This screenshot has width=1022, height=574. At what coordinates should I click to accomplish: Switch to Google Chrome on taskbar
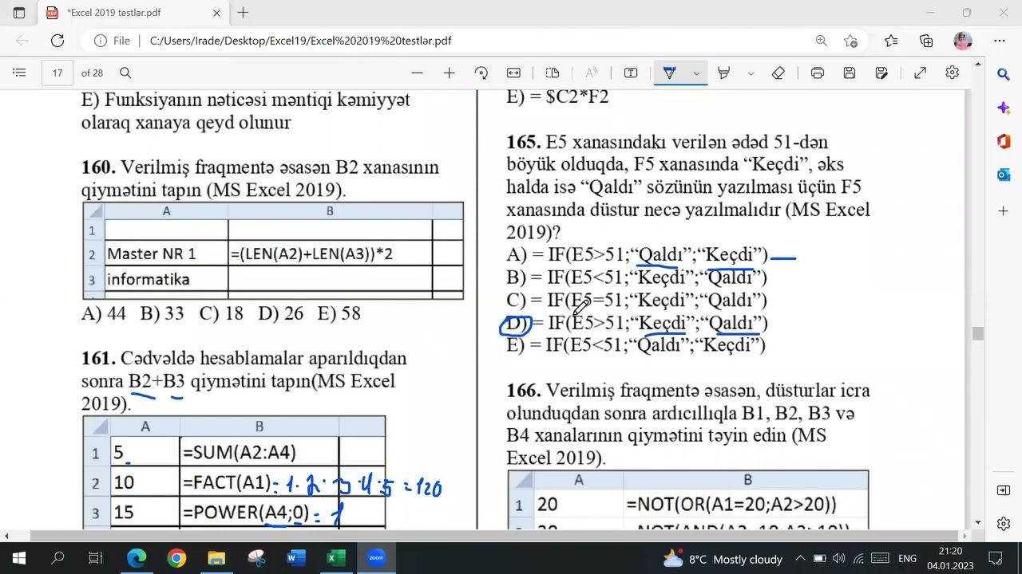[x=176, y=558]
